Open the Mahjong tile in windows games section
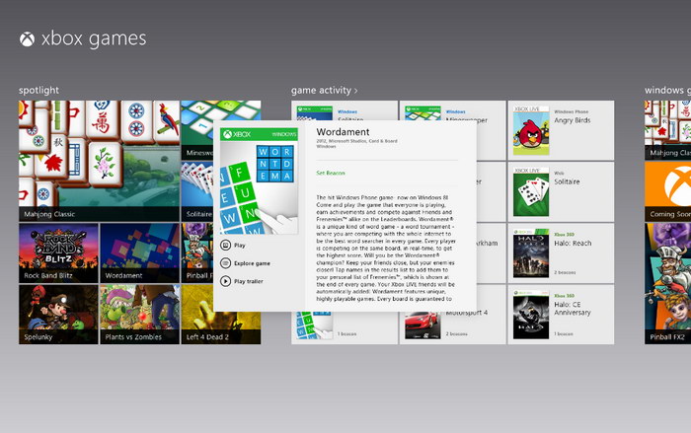The width and height of the screenshot is (691, 433). pyautogui.click(x=667, y=130)
